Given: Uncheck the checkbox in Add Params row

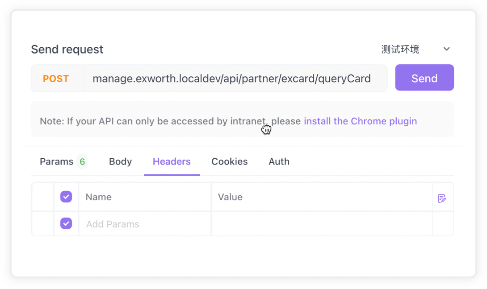Looking at the screenshot, I should click(x=66, y=223).
